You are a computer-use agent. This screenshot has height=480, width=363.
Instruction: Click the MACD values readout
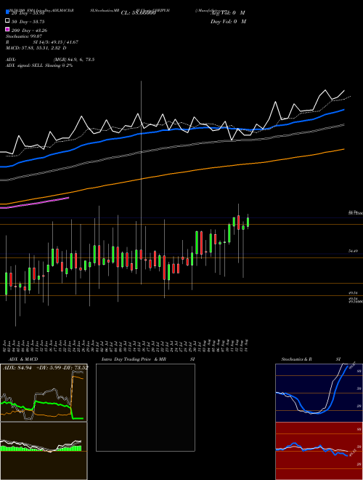(x=36, y=48)
